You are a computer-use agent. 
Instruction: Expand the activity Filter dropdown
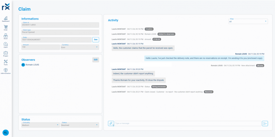click(248, 21)
